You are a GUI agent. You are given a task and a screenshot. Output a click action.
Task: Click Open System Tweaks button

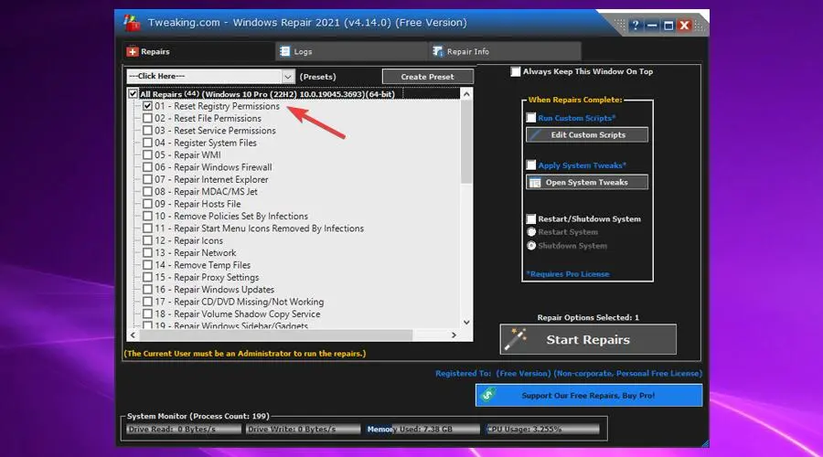(x=587, y=183)
